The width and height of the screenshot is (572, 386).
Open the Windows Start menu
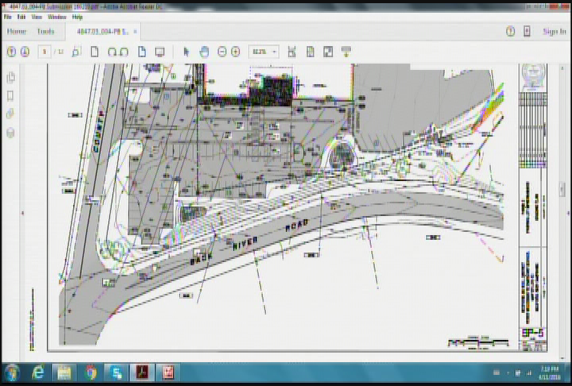click(12, 372)
